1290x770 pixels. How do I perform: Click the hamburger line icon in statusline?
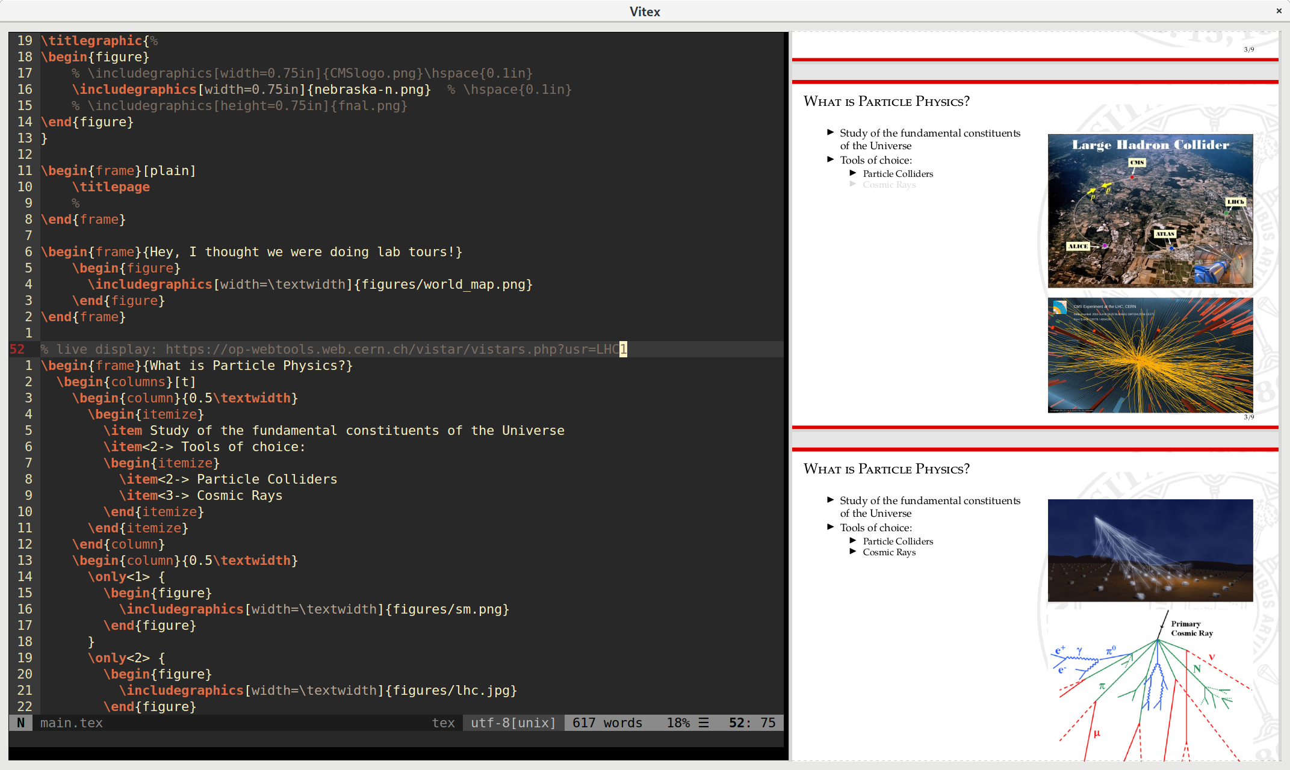(x=703, y=722)
